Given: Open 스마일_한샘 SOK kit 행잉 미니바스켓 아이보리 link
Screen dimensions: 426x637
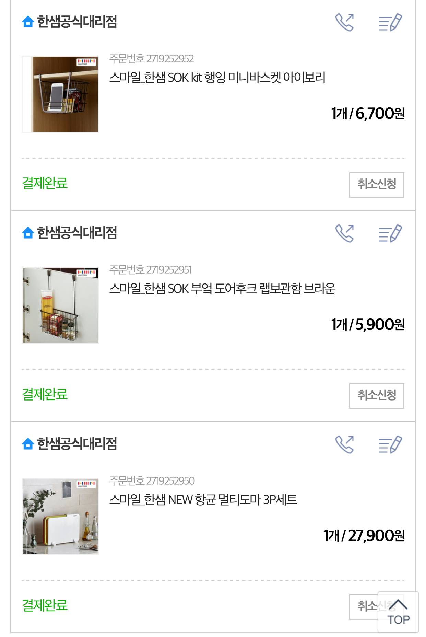Looking at the screenshot, I should pos(217,78).
